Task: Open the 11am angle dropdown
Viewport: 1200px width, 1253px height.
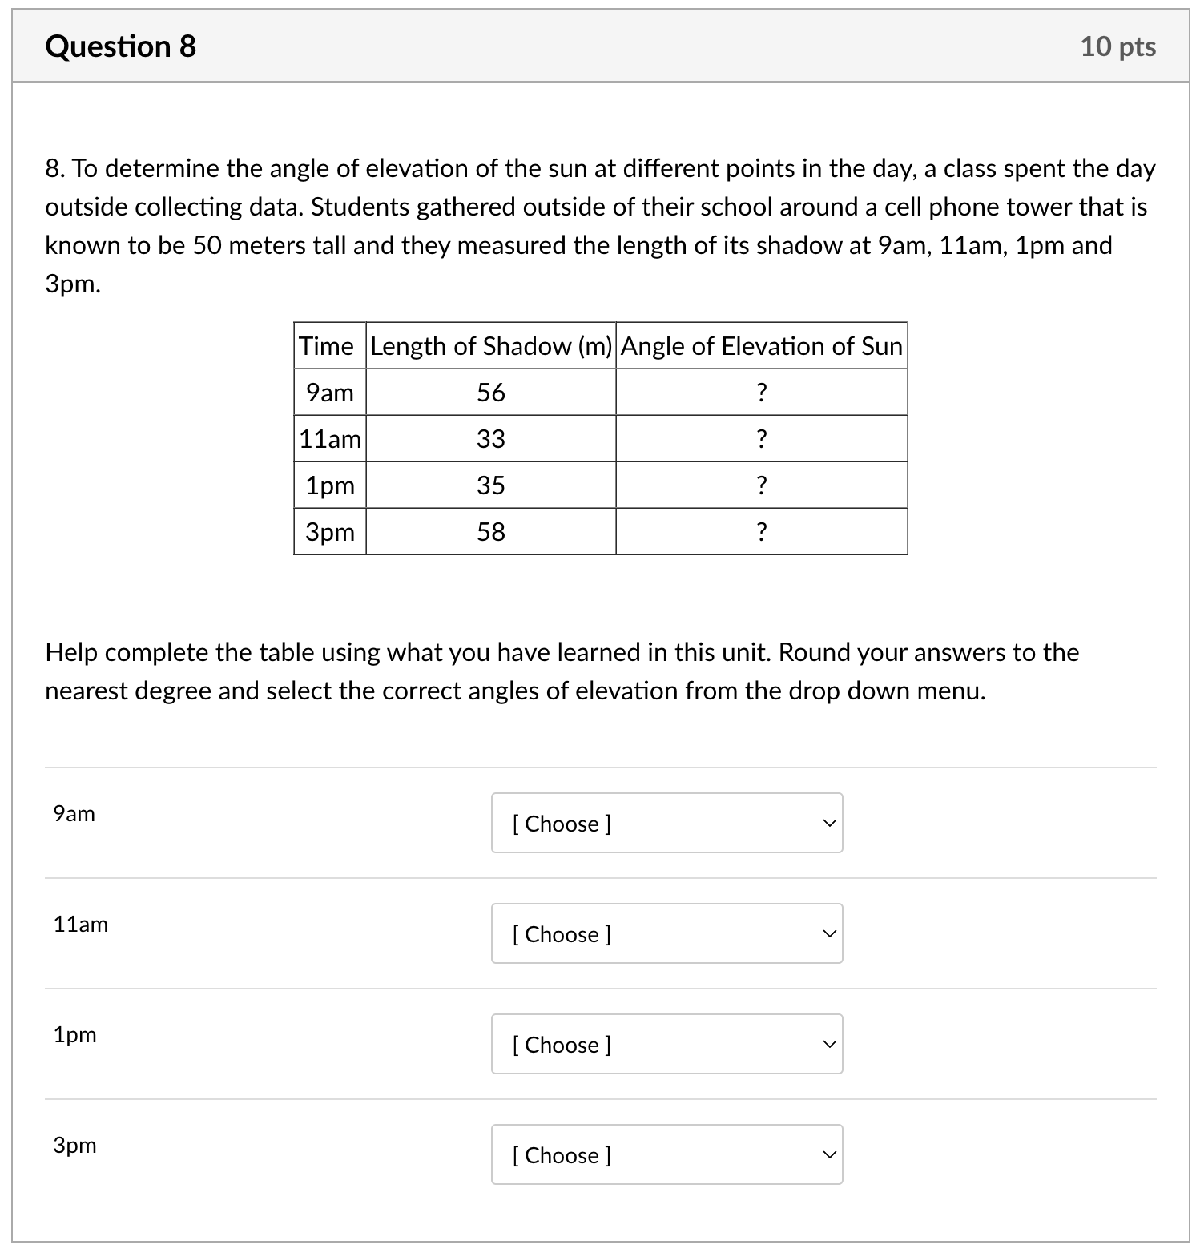Action: [x=666, y=933]
